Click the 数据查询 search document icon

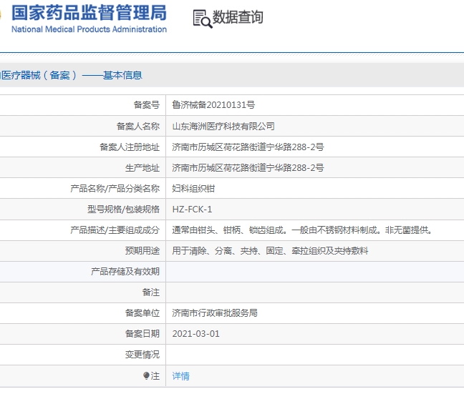coord(203,19)
